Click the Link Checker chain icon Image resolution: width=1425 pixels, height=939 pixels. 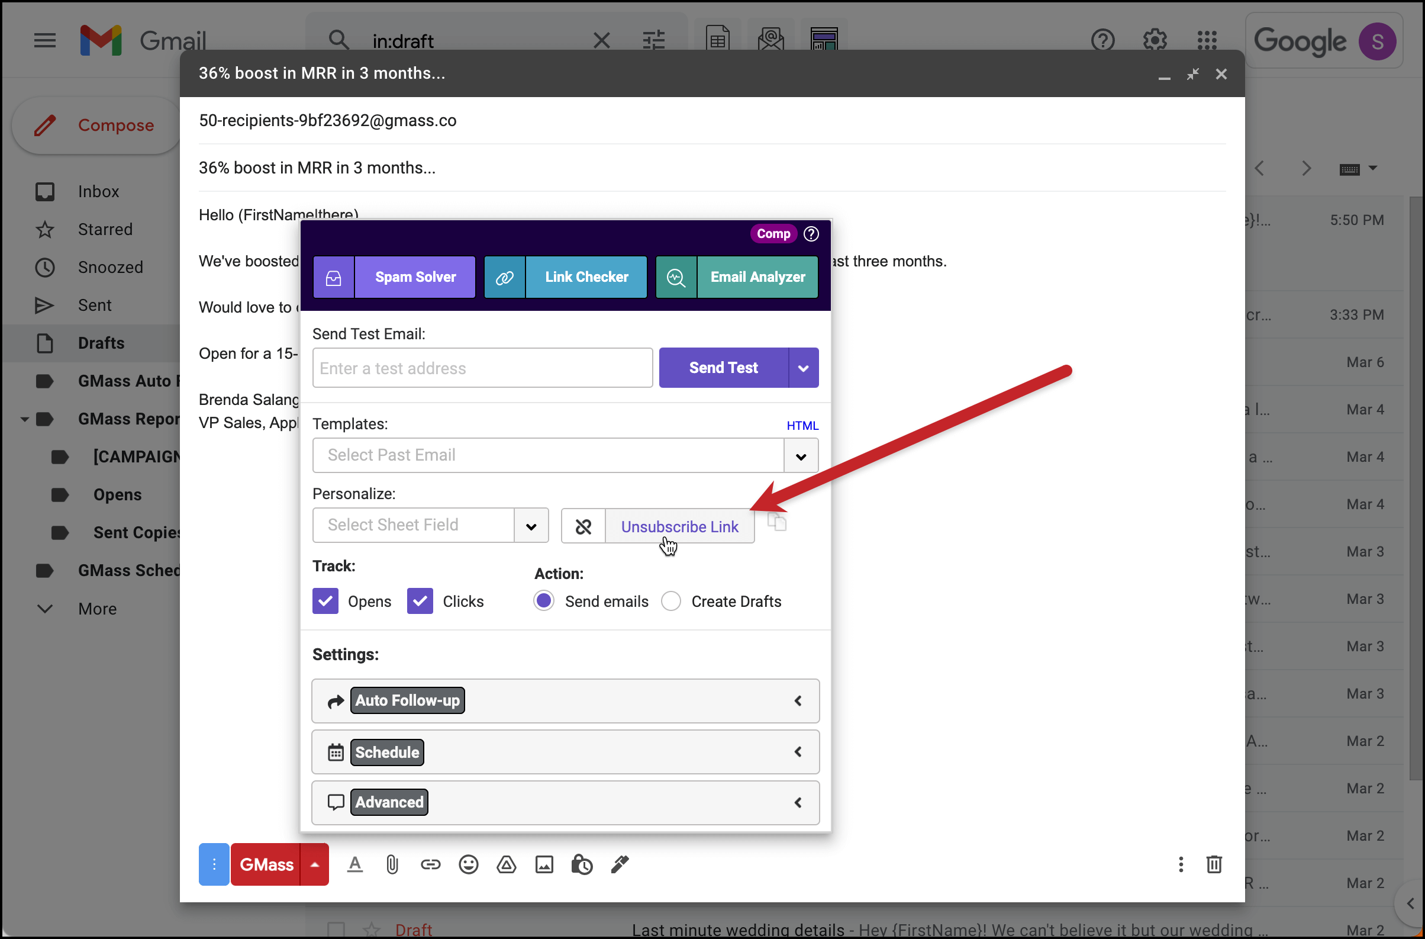coord(505,277)
